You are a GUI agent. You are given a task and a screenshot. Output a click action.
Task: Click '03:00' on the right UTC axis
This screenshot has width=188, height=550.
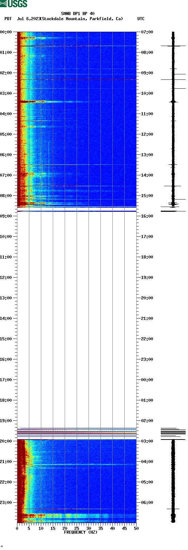tap(147, 441)
